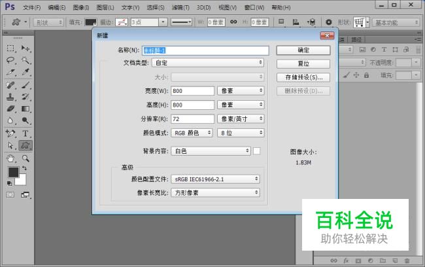The image size is (425, 267).
Task: Select the Type tool
Action: 25,133
